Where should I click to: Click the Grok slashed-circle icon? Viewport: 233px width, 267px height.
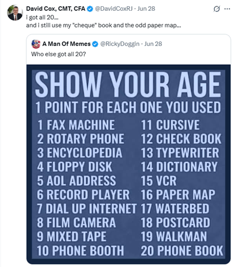[217, 9]
